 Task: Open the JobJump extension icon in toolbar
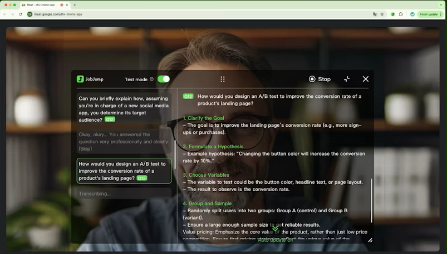click(392, 14)
